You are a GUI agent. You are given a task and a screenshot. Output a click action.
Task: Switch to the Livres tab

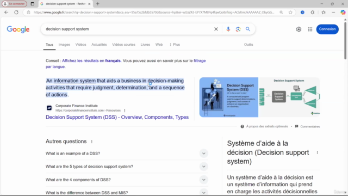coord(145,45)
